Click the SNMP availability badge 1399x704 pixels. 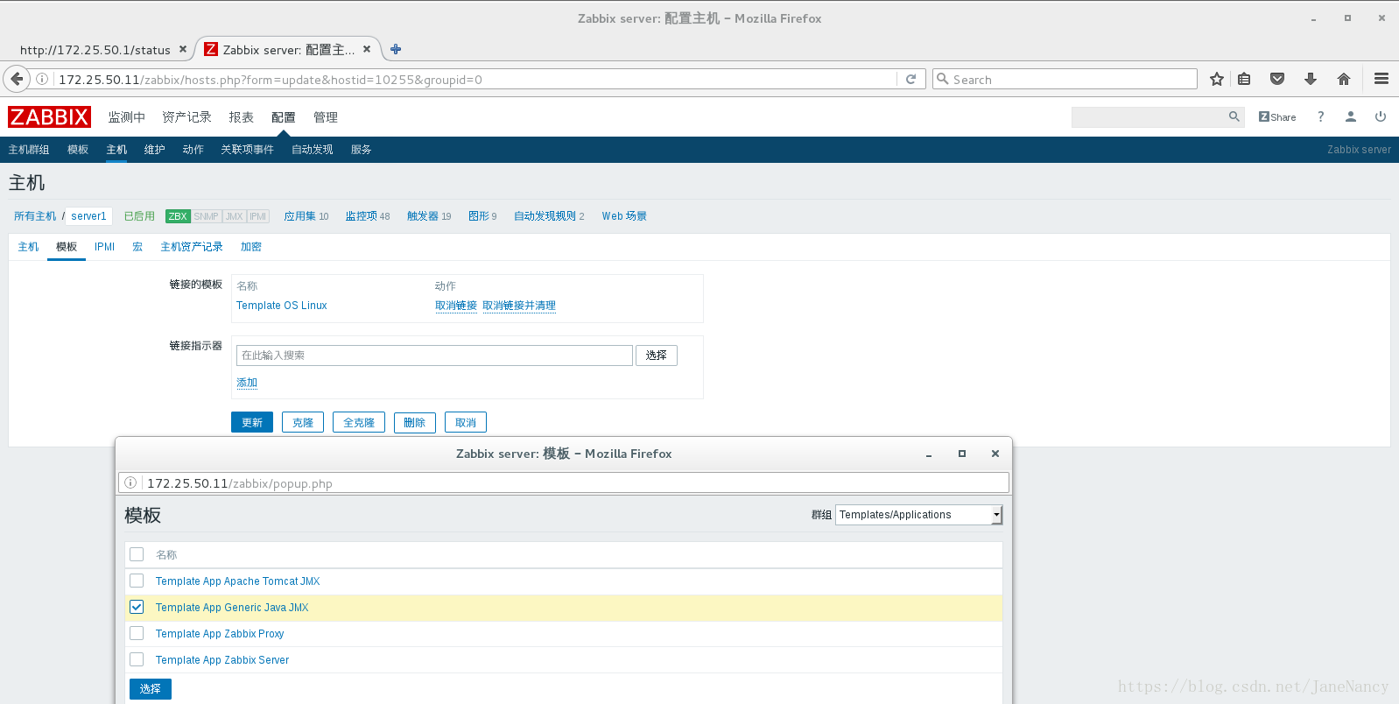(207, 216)
